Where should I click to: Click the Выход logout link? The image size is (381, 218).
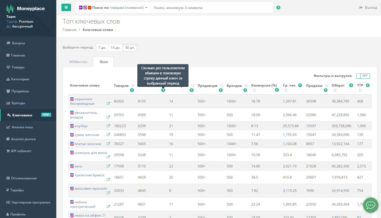click(368, 8)
